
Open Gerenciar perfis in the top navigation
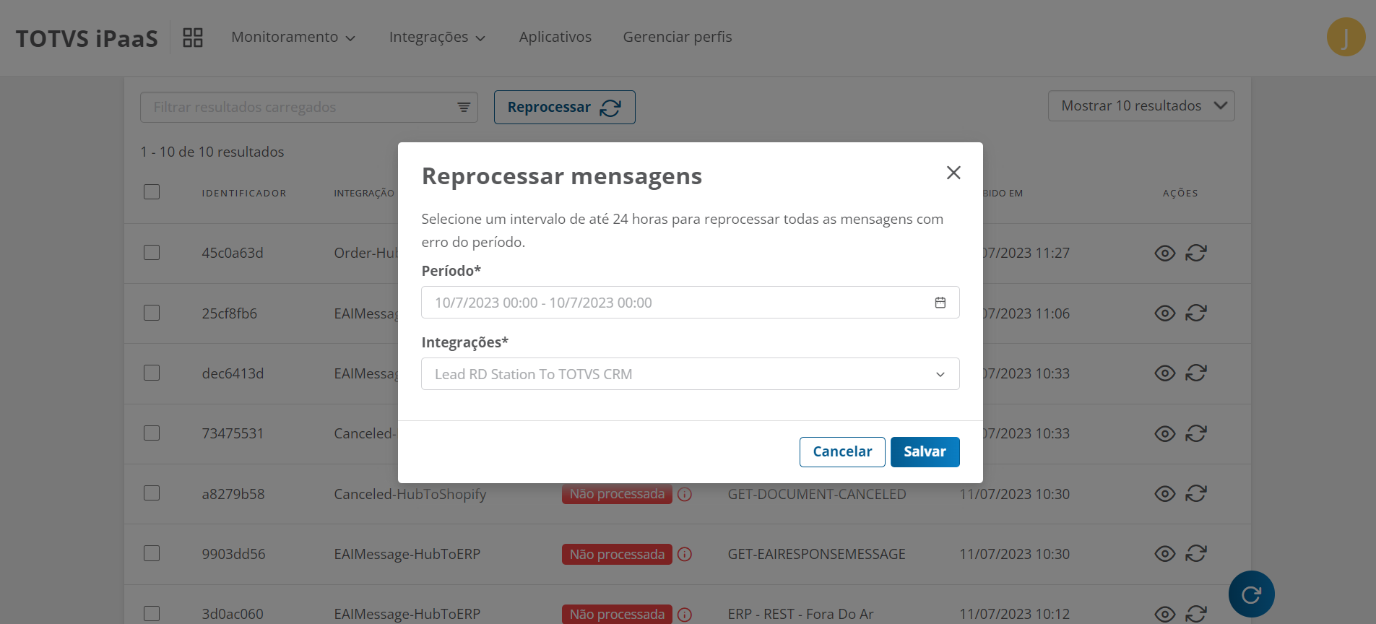point(677,37)
